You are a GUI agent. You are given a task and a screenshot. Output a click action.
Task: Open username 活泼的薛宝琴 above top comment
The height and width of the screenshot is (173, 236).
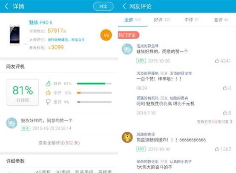click(147, 46)
